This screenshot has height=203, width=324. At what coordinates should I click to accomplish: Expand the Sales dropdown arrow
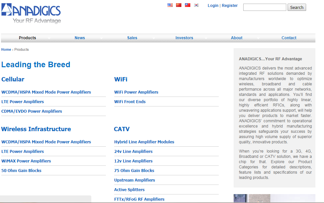pos(154,38)
